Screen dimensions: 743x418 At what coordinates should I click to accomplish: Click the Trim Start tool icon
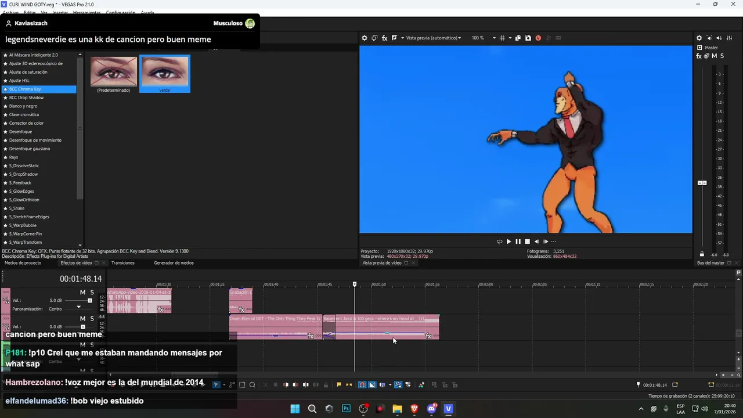(x=286, y=384)
